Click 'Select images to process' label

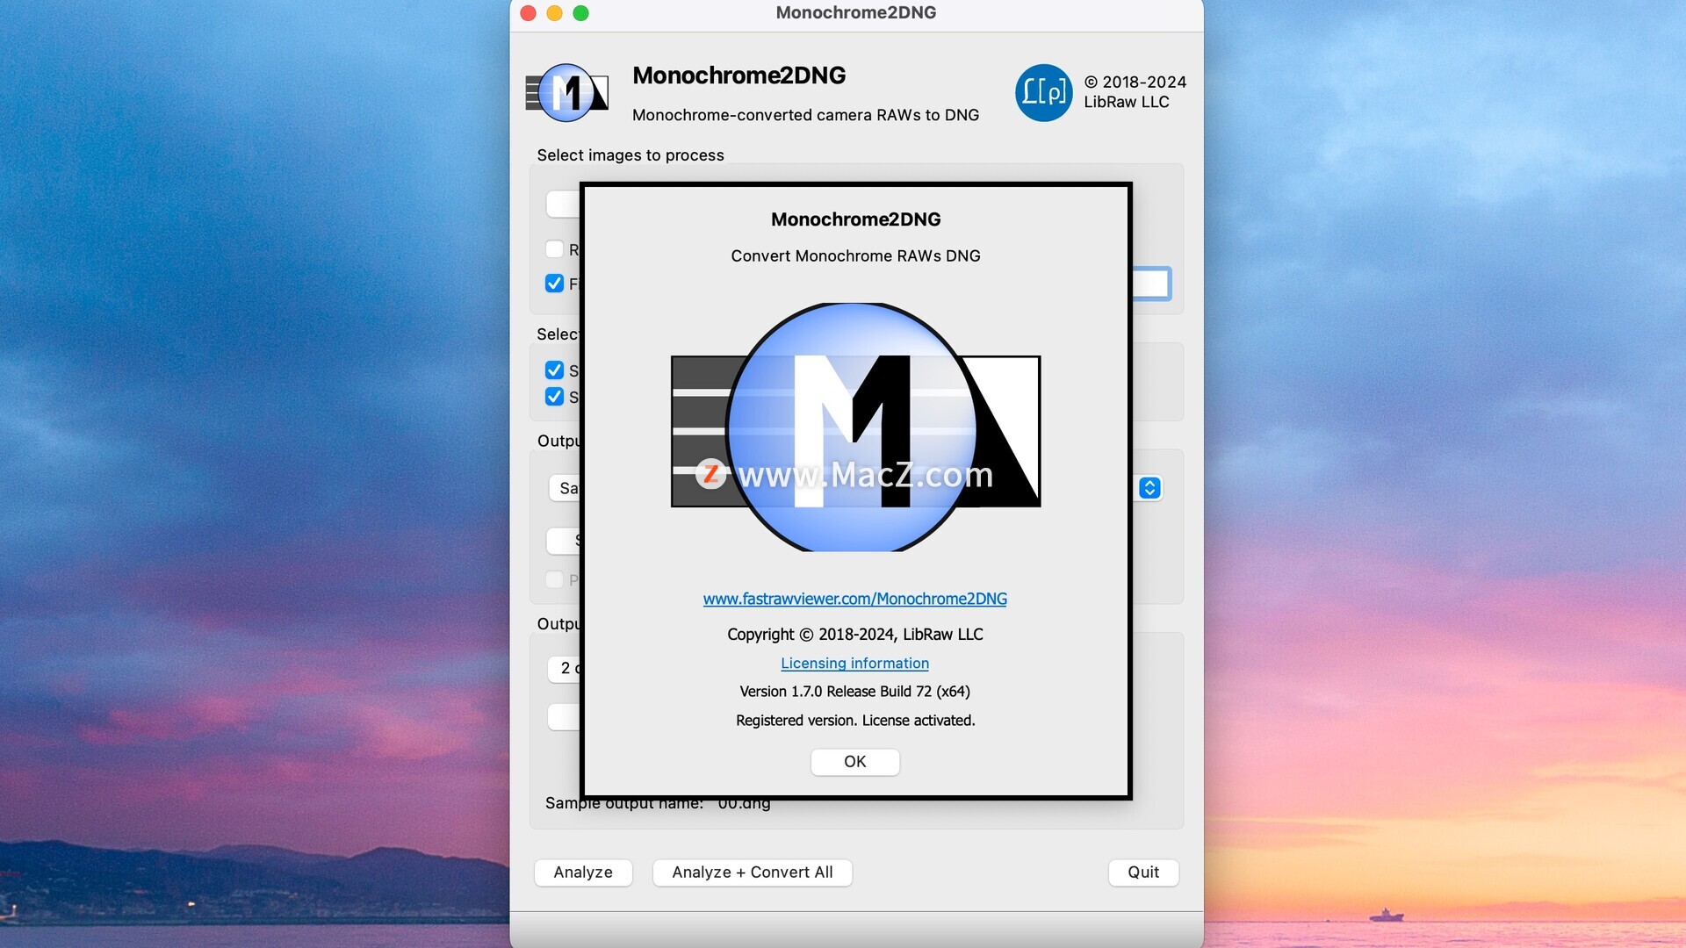(630, 155)
